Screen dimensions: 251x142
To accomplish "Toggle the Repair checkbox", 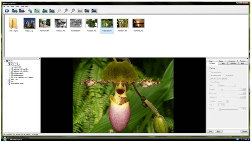I will [x=210, y=101].
